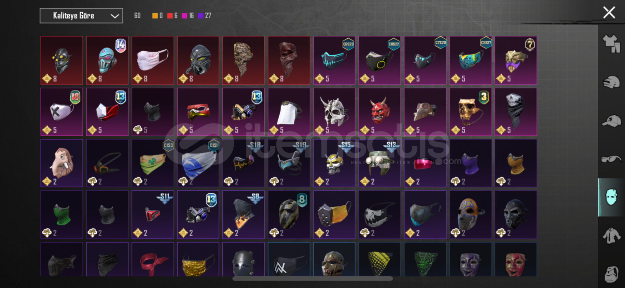Filter by the red quality swatch
Viewport: 625px width, 288px height.
tap(170, 16)
